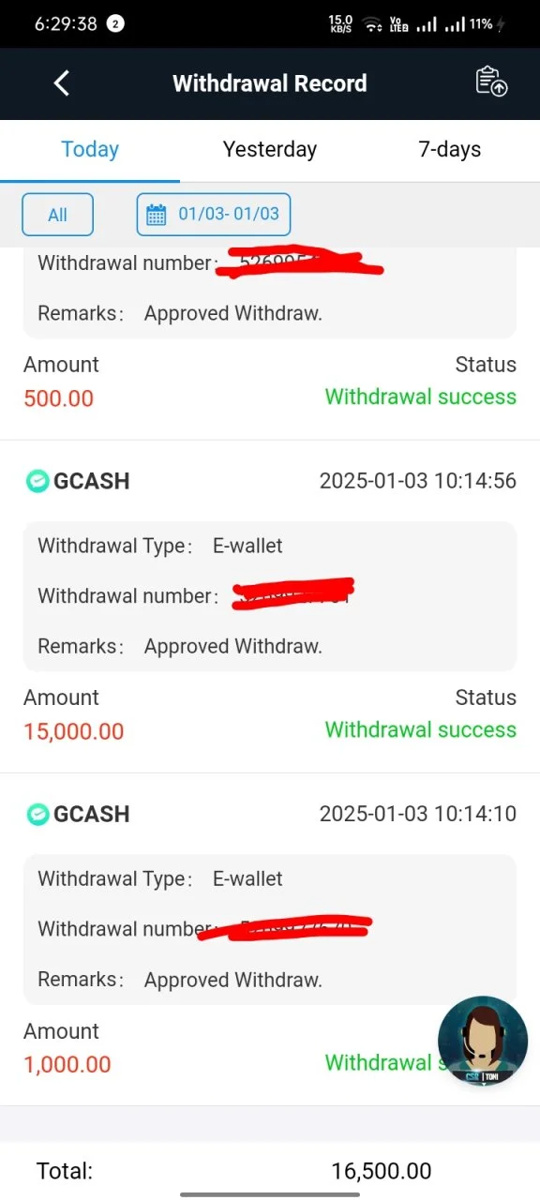Screen dimensions: 540x1200
Task: Tap the notification count badge near the clock
Action: tap(114, 24)
